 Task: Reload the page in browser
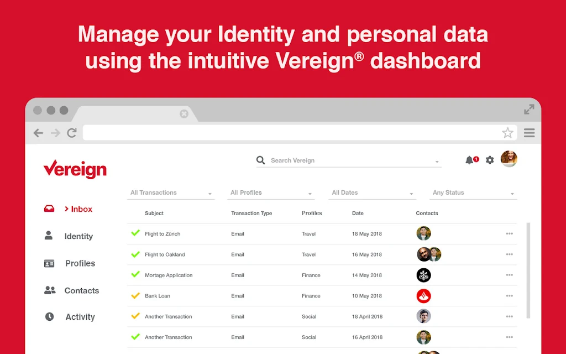pyautogui.click(x=72, y=133)
